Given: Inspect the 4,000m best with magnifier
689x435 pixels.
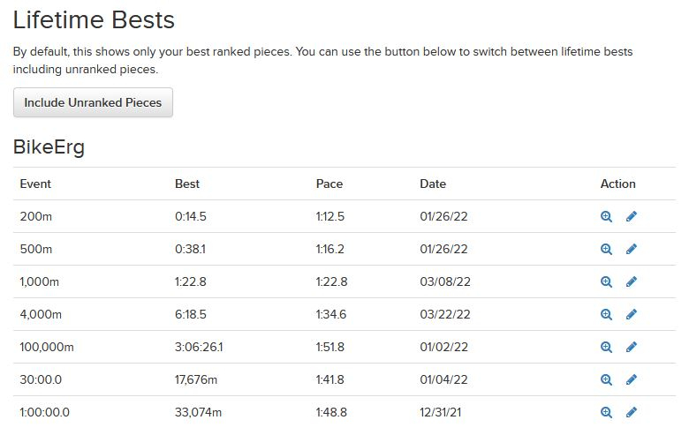Looking at the screenshot, I should (x=606, y=314).
